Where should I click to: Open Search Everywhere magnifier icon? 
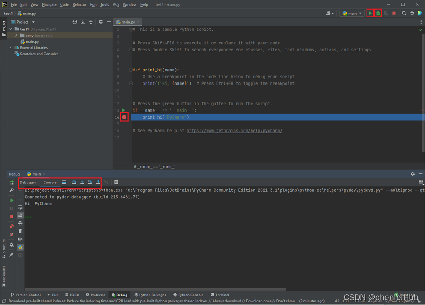[x=404, y=14]
